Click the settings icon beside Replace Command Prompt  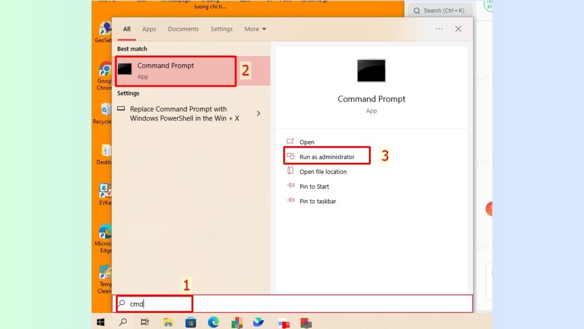point(121,109)
